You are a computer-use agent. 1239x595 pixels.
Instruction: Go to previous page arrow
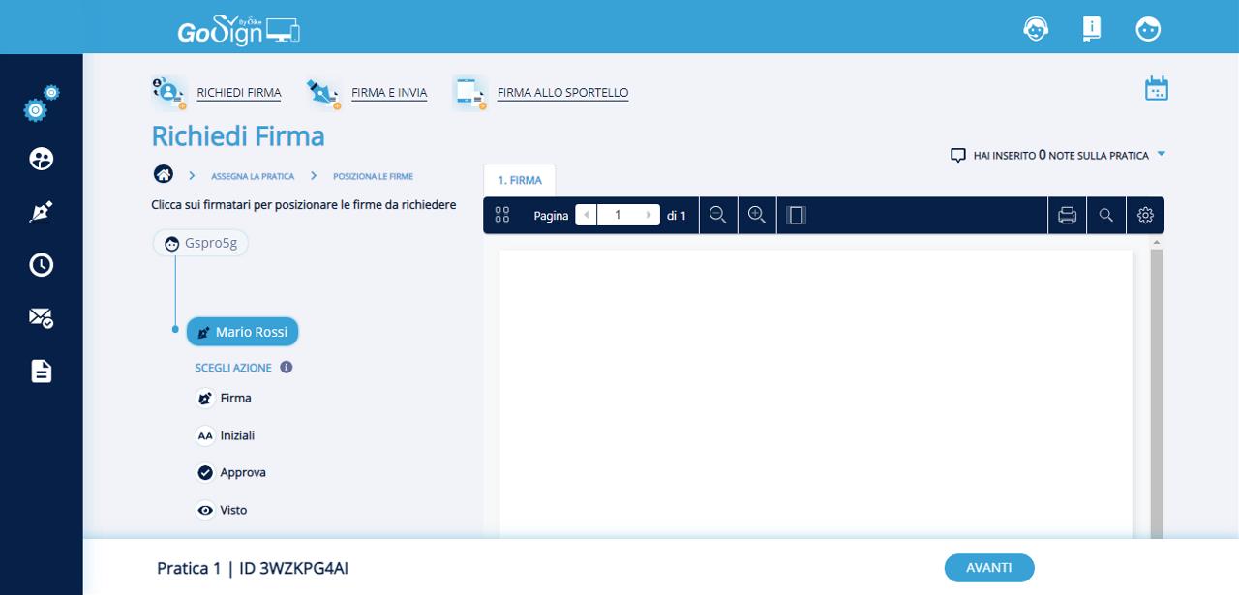click(x=587, y=216)
